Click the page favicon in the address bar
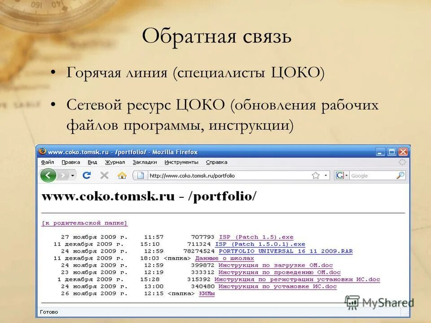 [x=140, y=175]
